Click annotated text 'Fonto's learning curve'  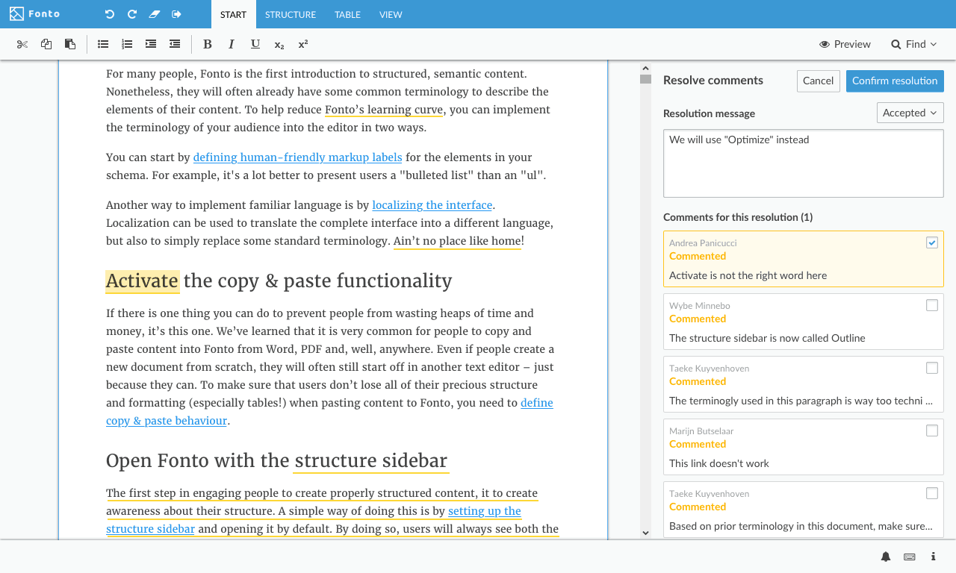[x=384, y=110]
